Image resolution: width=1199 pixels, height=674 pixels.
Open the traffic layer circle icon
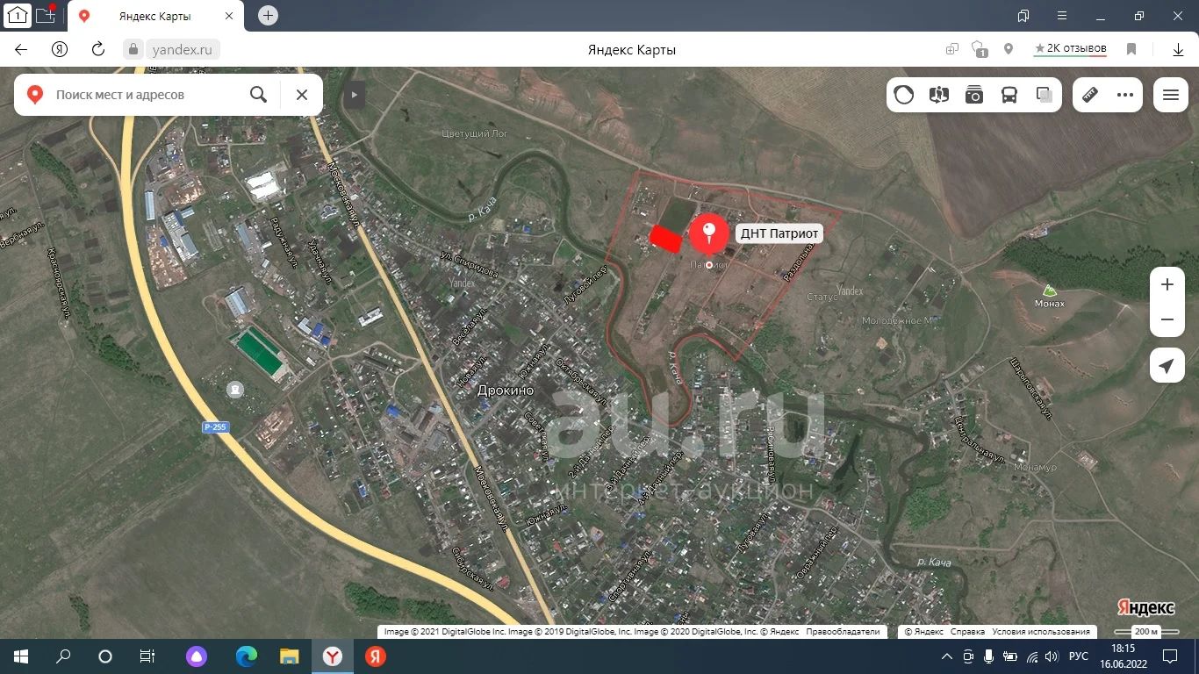pyautogui.click(x=904, y=95)
